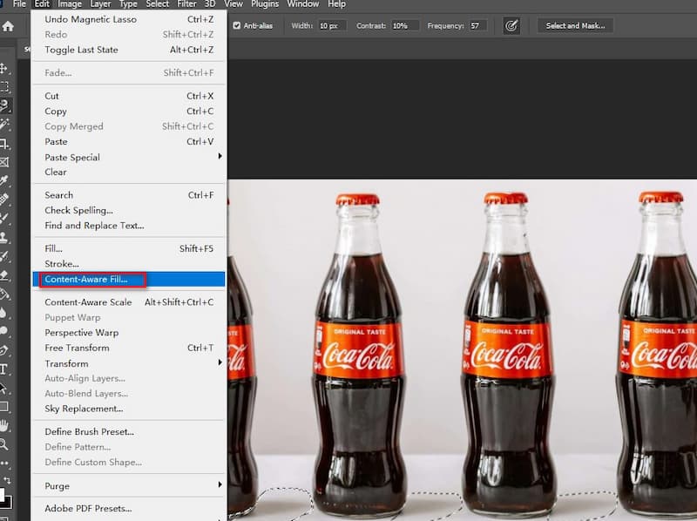Select the Magnetic Lasso tool
697x521 pixels.
click(5, 105)
